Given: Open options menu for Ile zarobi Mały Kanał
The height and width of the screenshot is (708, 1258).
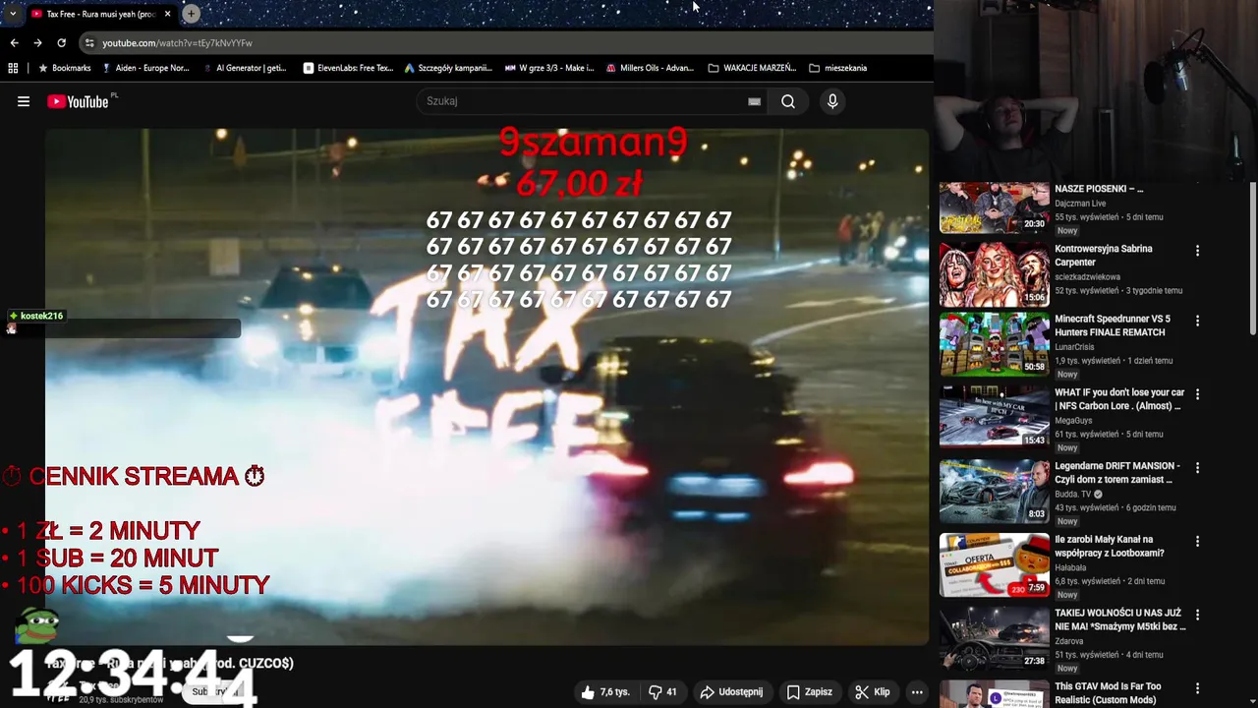Looking at the screenshot, I should [1197, 541].
